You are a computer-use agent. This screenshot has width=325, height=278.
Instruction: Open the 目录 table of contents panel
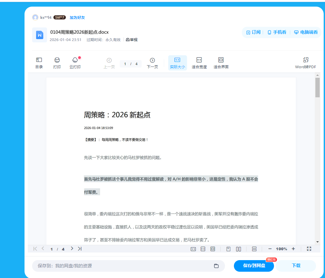39,63
